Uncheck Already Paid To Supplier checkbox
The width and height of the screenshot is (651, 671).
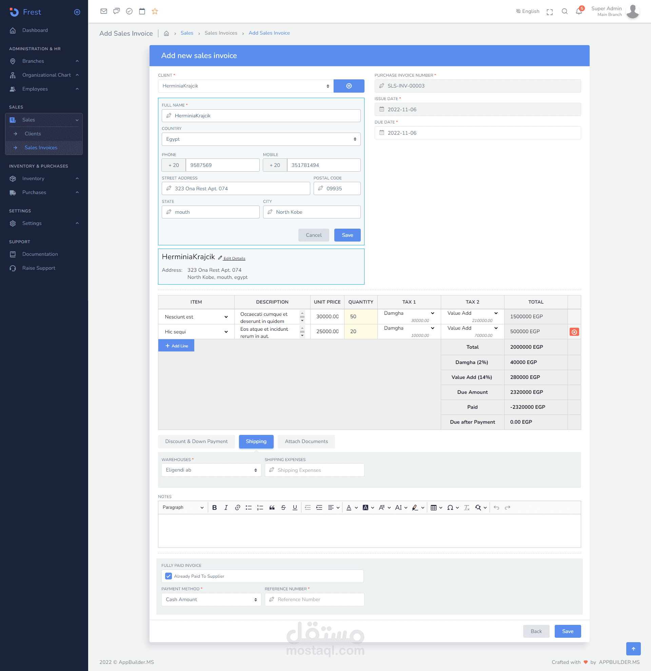click(168, 576)
